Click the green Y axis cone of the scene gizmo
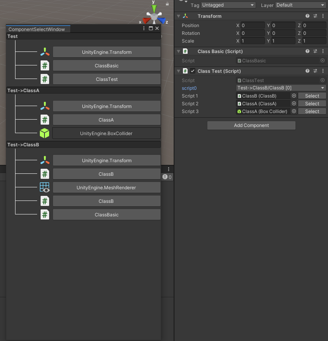Screen dimensions: 328x341 154,9
